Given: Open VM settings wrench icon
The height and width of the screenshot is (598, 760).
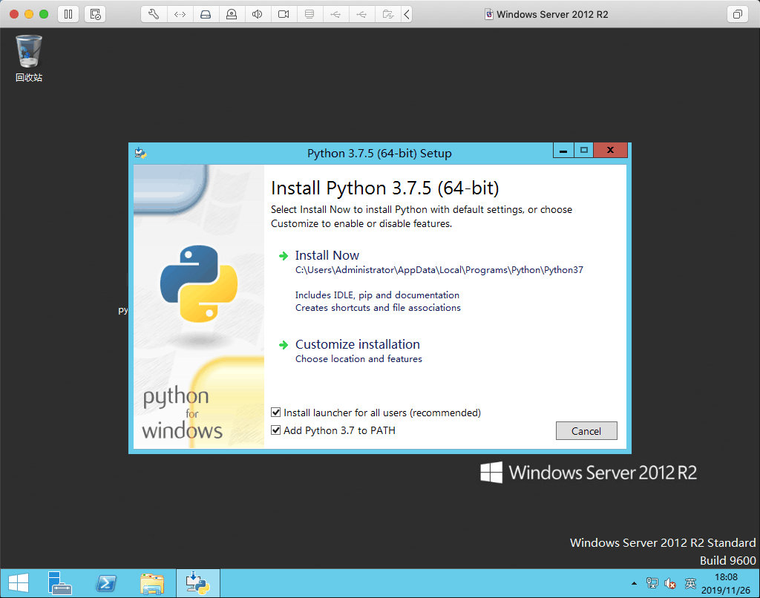Looking at the screenshot, I should (x=154, y=14).
